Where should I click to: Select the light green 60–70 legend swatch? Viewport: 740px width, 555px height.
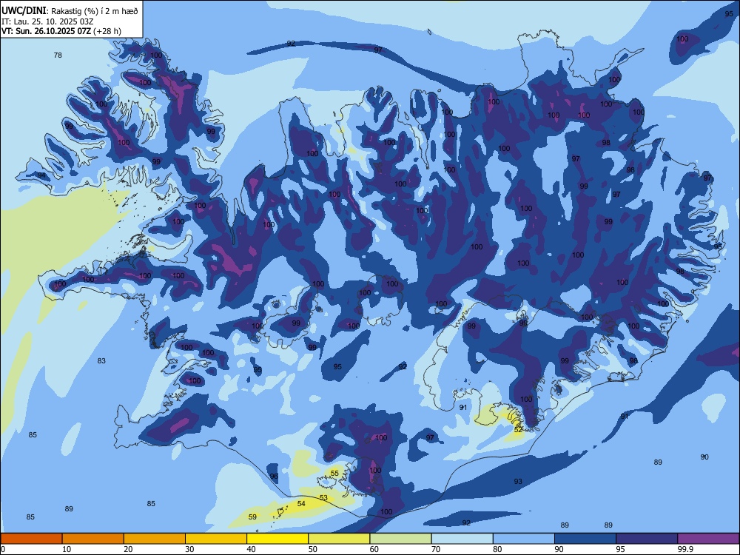pyautogui.click(x=400, y=539)
